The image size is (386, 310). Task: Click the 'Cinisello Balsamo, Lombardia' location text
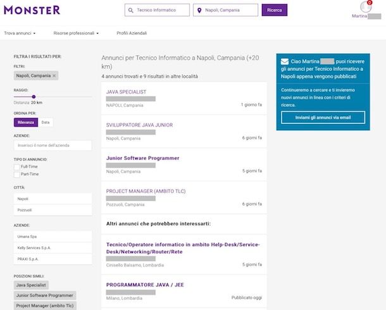(x=135, y=265)
